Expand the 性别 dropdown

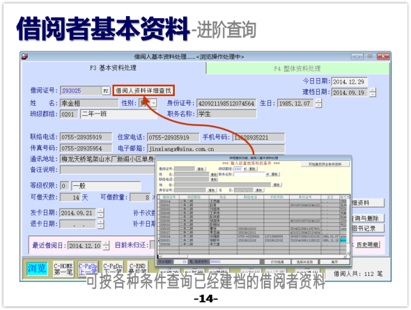click(x=154, y=103)
